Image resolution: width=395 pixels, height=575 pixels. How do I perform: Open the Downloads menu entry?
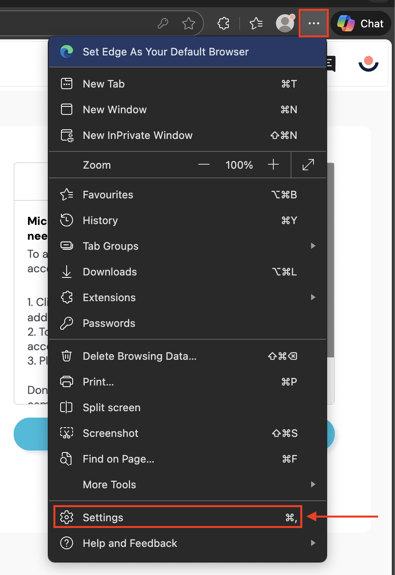110,272
